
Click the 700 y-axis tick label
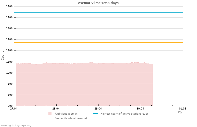[10, 106]
